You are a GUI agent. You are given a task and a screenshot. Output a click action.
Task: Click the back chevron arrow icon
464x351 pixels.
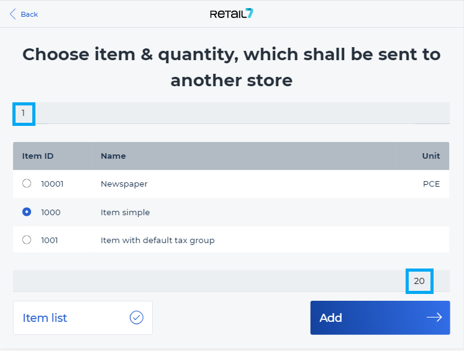pos(12,14)
